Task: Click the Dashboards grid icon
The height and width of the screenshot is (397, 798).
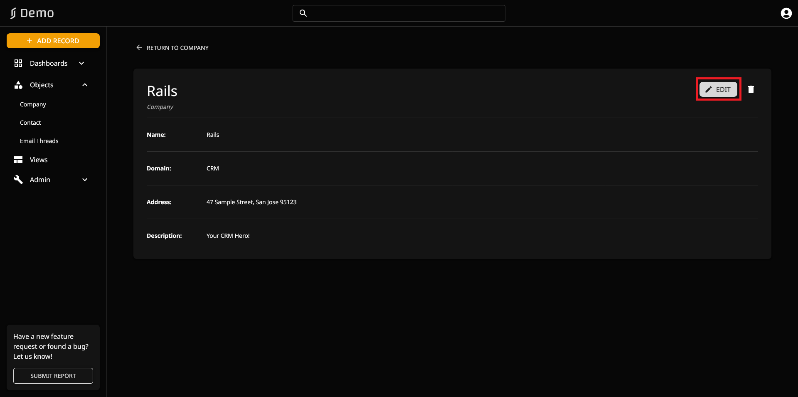Action: tap(18, 63)
